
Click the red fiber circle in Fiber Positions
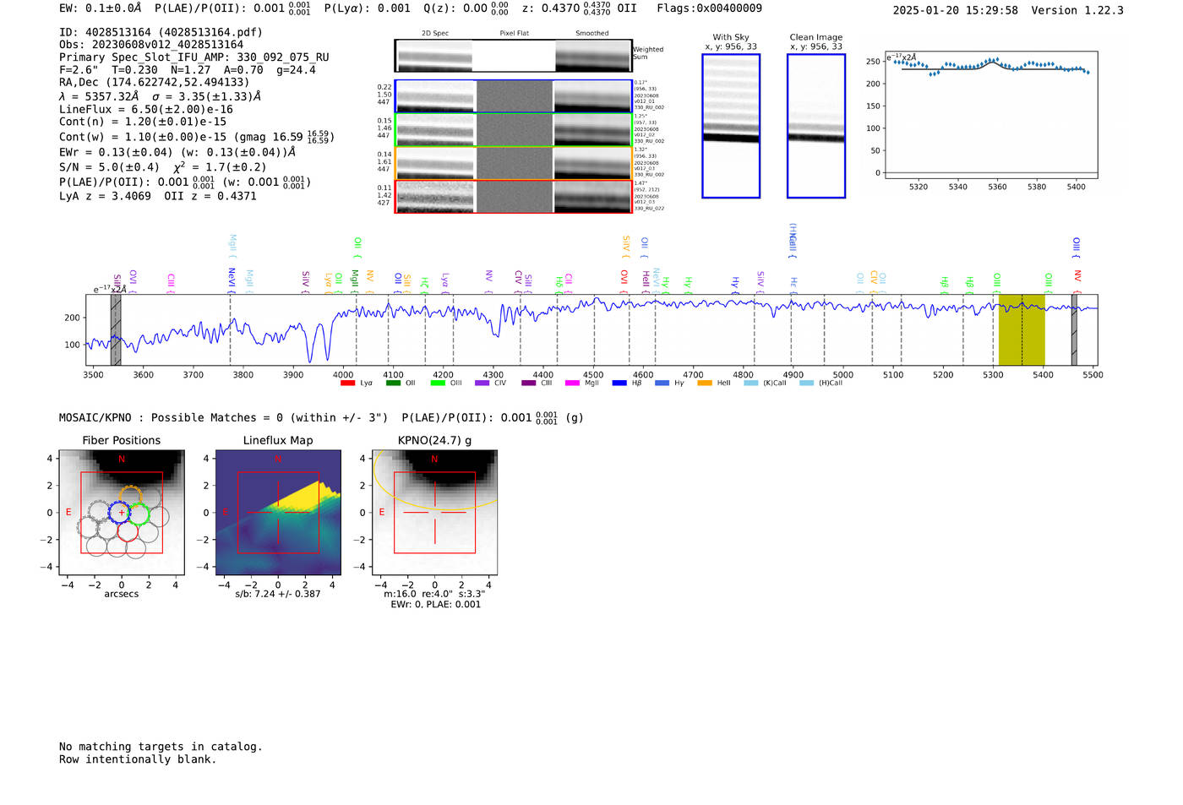coord(128,531)
